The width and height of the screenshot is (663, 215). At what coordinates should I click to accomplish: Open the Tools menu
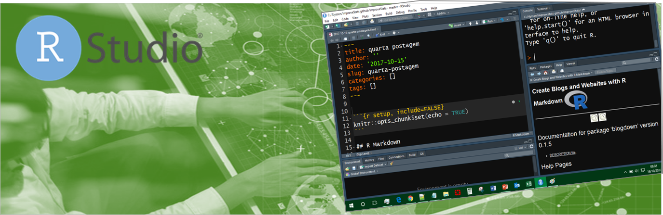pyautogui.click(x=424, y=10)
